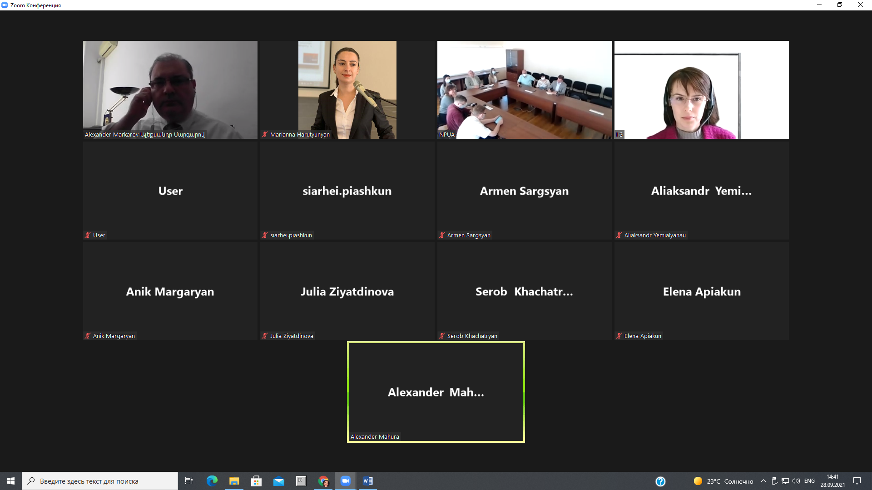872x490 pixels.
Task: Expand the hidden system tray icons chevron
Action: (x=763, y=481)
